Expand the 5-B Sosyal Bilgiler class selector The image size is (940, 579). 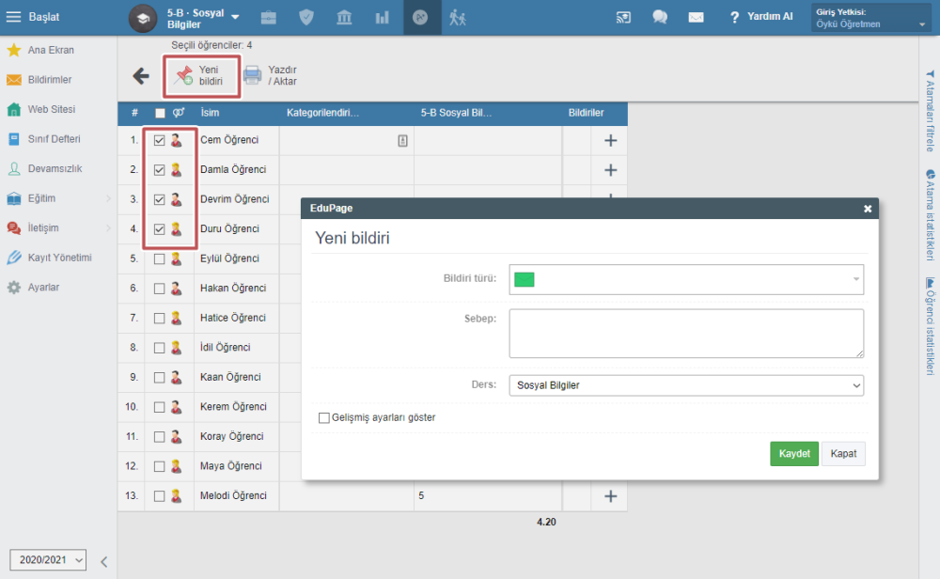pos(235,17)
